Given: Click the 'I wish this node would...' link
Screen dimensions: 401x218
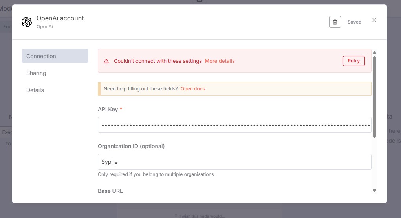Looking at the screenshot, I should (x=202, y=216).
